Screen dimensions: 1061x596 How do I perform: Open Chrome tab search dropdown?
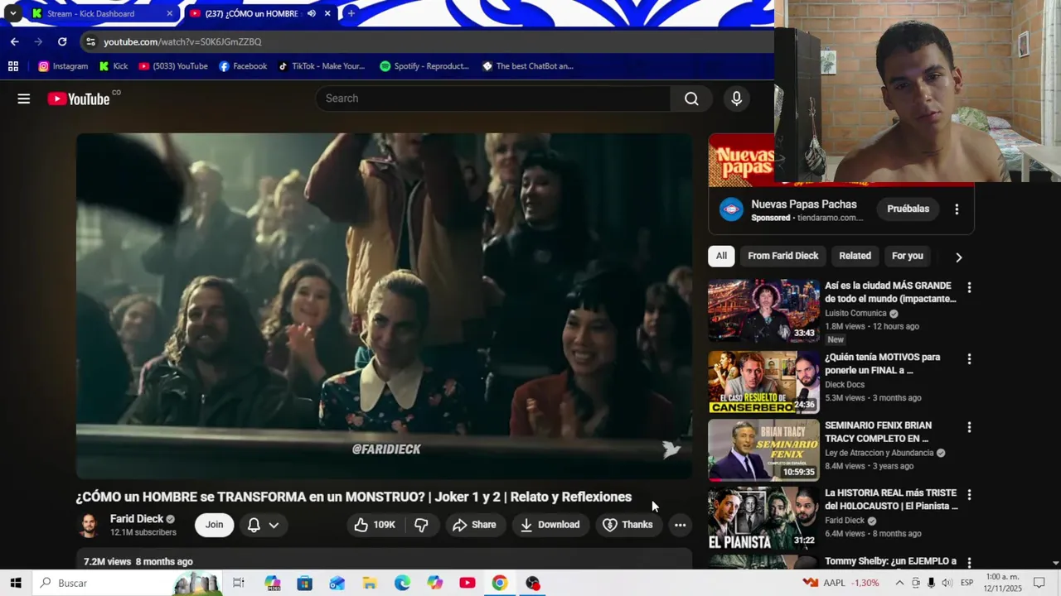tap(12, 13)
